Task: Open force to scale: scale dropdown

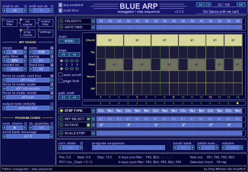Action: (51, 88)
